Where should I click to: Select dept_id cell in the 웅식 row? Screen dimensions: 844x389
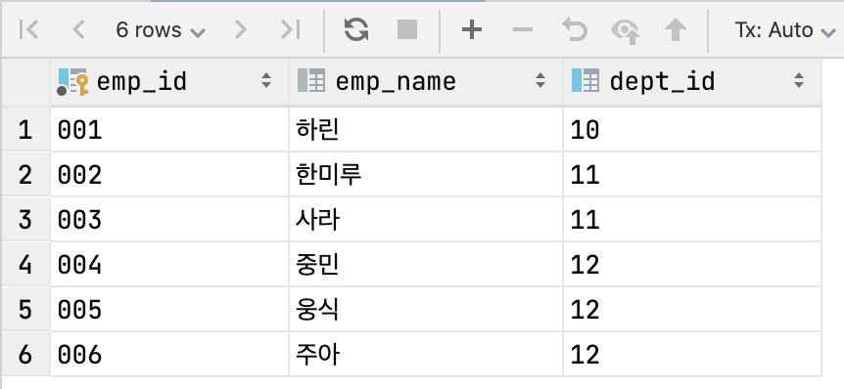click(x=692, y=310)
